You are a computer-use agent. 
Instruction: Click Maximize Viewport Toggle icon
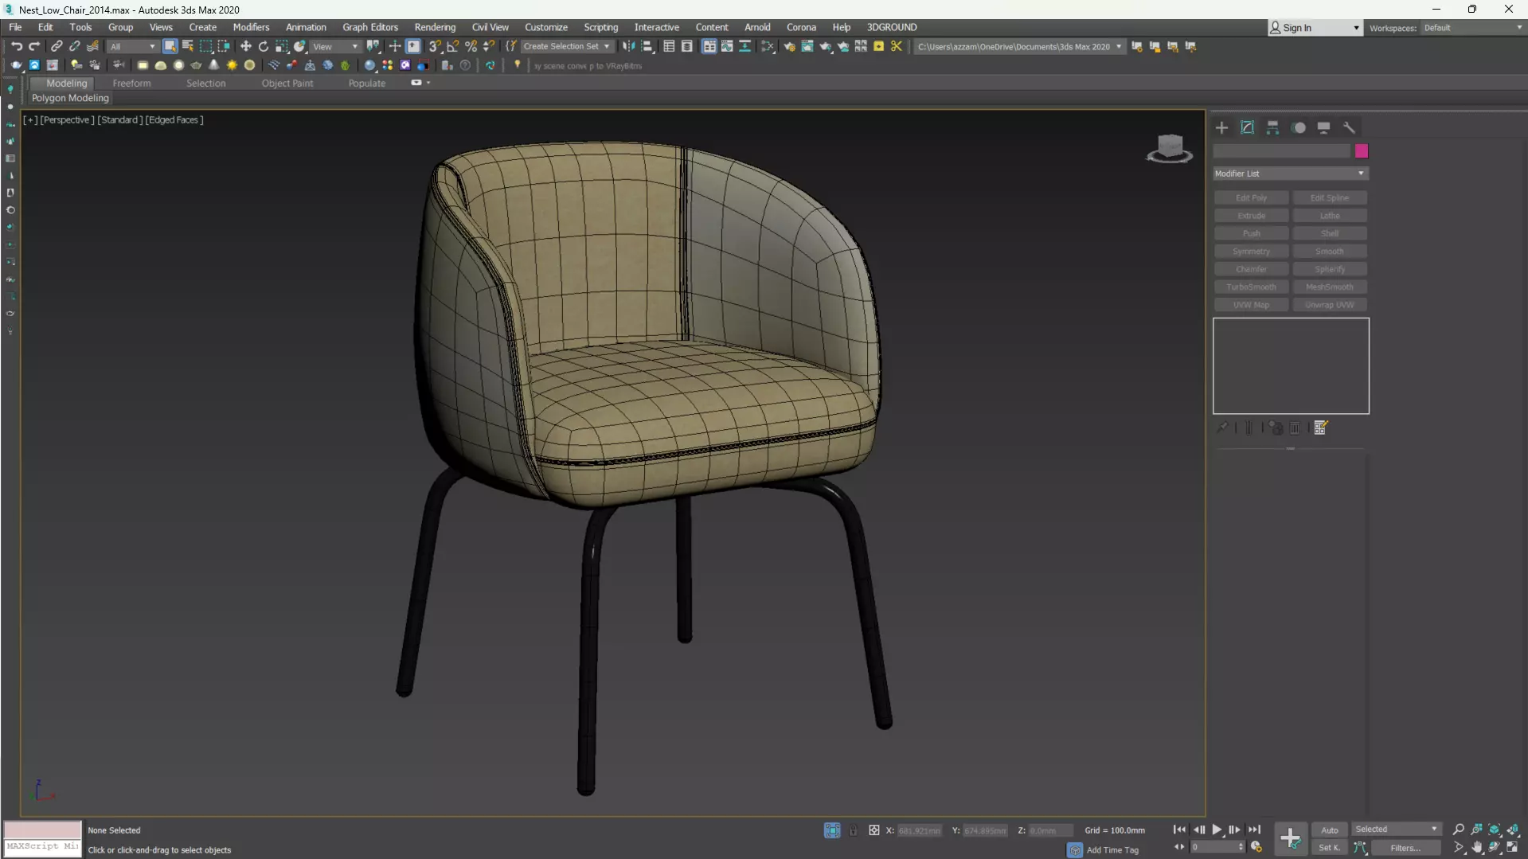tap(1513, 848)
